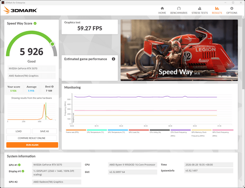The height and width of the screenshot is (188, 245).
Task: Open the Stress Tests chart icon
Action: pos(199,8)
